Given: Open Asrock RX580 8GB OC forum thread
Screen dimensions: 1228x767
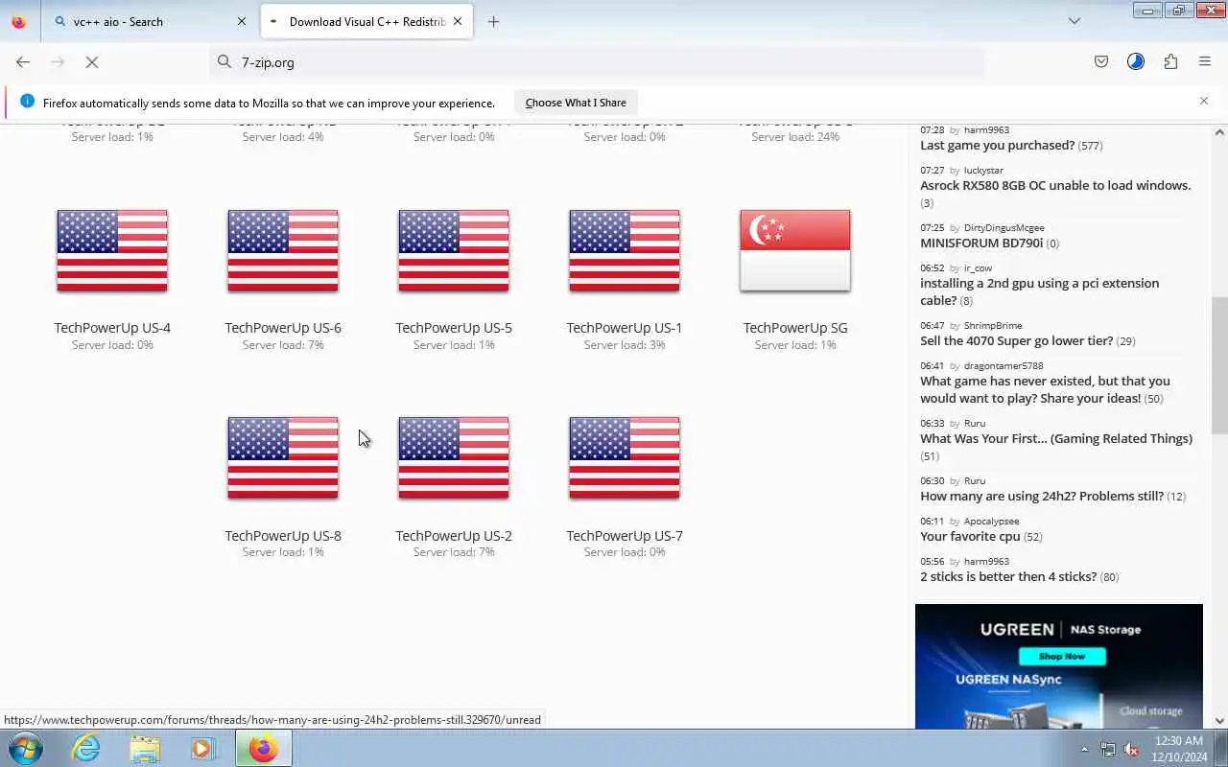Looking at the screenshot, I should (1055, 185).
